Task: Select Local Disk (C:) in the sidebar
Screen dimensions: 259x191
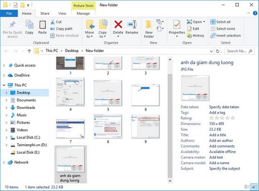Action: pyautogui.click(x=28, y=138)
